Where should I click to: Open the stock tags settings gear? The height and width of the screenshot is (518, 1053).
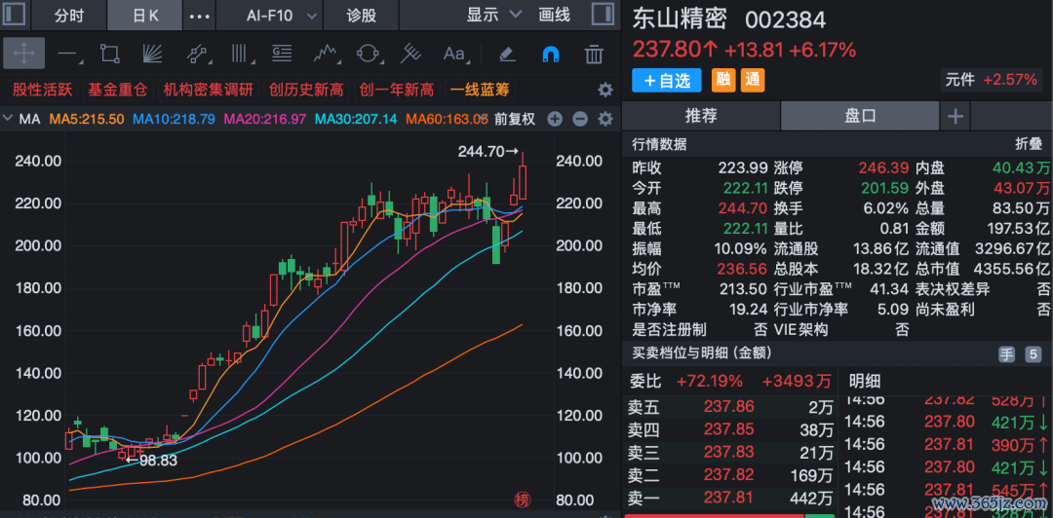(x=605, y=90)
